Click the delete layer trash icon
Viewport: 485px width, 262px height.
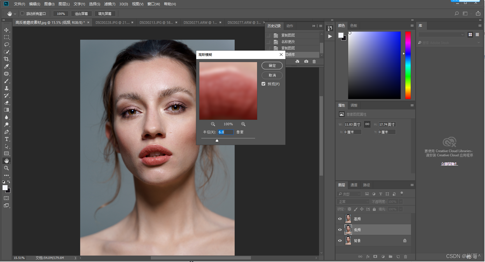click(x=405, y=257)
